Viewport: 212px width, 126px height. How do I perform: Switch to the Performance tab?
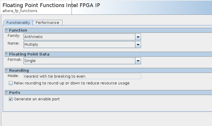(x=47, y=22)
